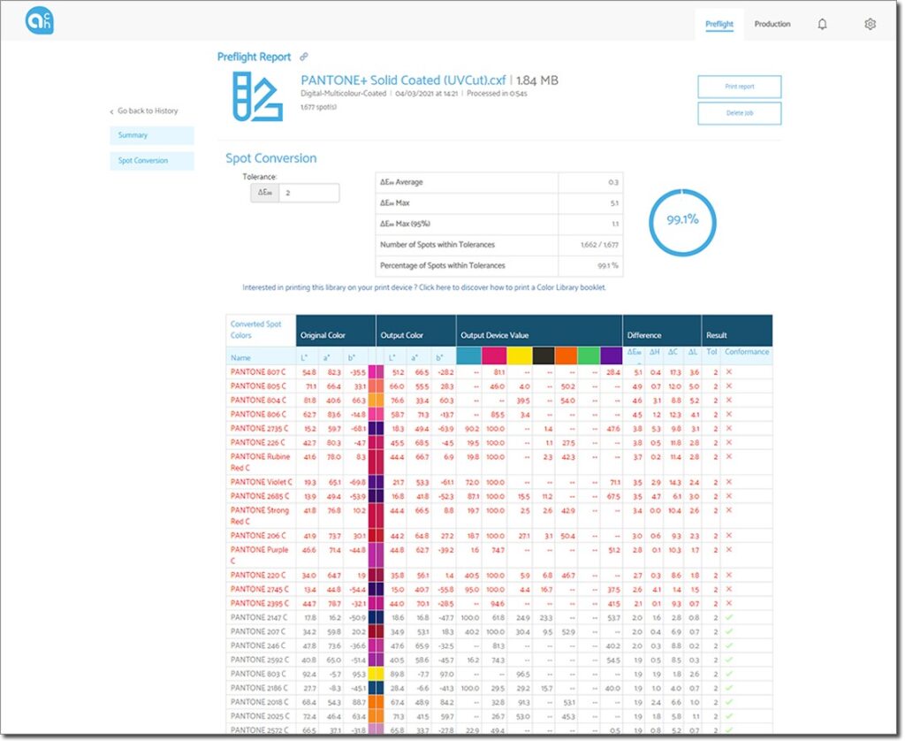This screenshot has width=905, height=741.
Task: Click the failed conformance X for PANTONE 2735 C
Action: click(729, 429)
